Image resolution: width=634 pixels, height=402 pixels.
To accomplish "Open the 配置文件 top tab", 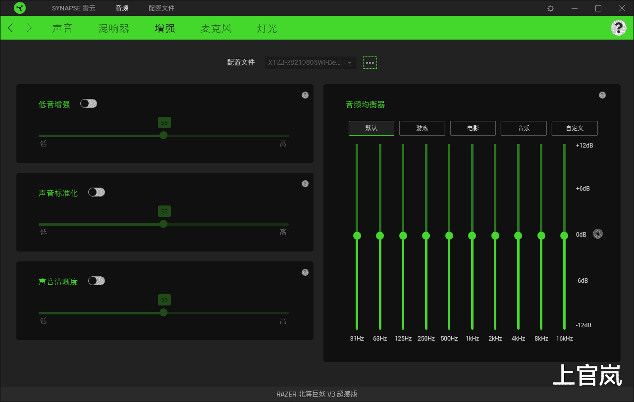I will pos(161,8).
